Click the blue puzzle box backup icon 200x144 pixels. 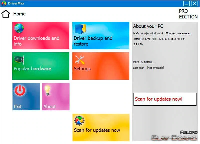(80, 29)
